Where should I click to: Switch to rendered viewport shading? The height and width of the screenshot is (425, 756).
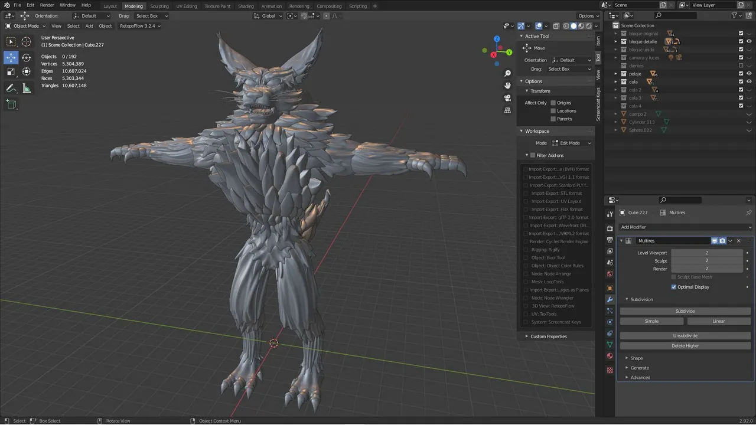pos(589,26)
